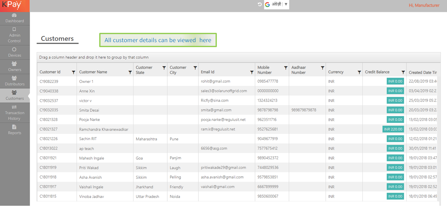Click the Hi, Manufacturer user link
The image size is (447, 207).
click(x=424, y=5)
